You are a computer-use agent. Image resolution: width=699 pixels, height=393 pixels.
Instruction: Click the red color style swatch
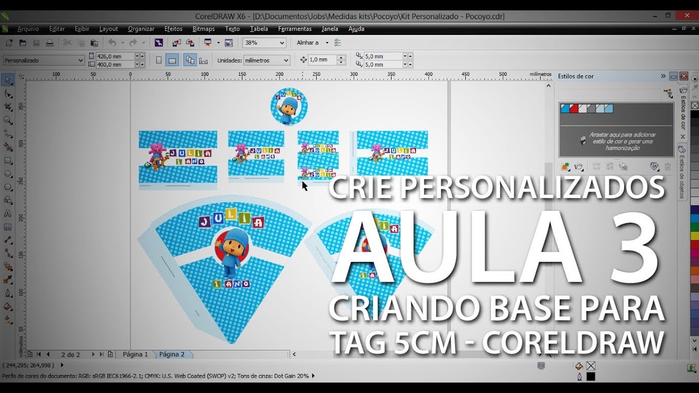(574, 109)
